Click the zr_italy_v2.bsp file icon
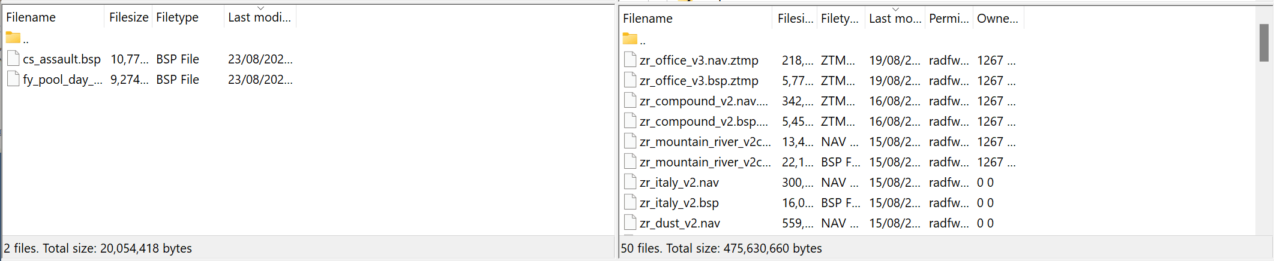Image resolution: width=1274 pixels, height=261 pixels. tap(630, 202)
